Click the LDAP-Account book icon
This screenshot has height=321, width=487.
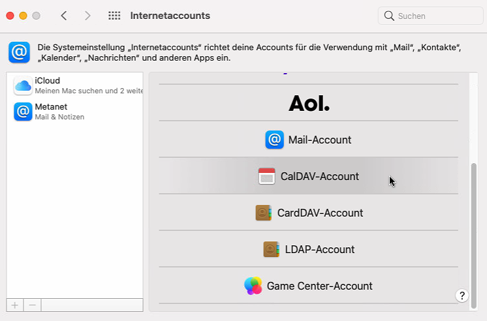[x=271, y=249]
